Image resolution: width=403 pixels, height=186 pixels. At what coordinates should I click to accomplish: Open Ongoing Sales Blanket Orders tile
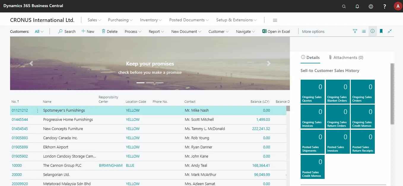tap(338, 92)
